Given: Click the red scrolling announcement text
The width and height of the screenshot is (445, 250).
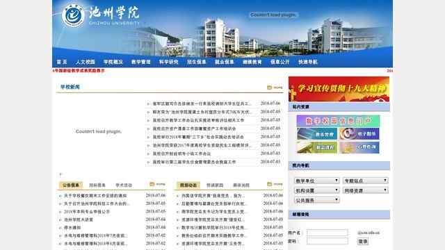Looking at the screenshot, I should point(79,71).
